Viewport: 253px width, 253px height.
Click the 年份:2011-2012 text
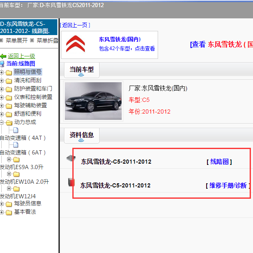(150, 111)
